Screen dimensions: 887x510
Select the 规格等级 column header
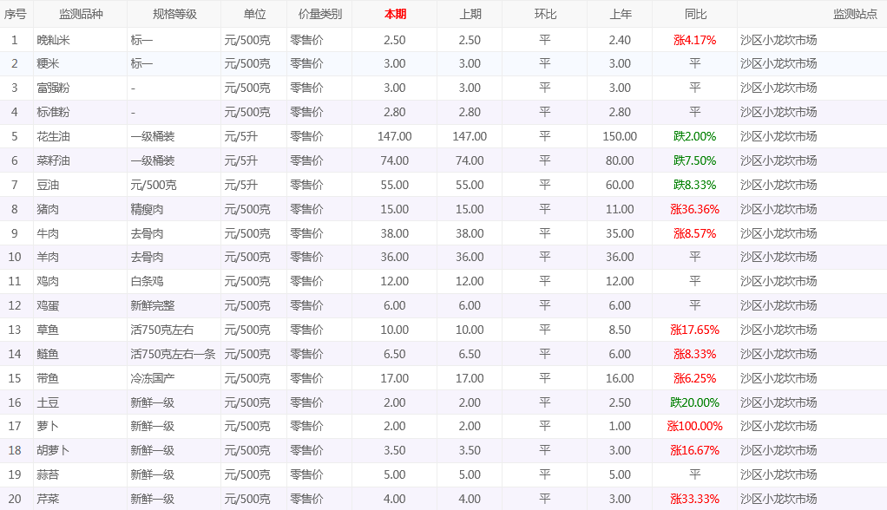174,14
